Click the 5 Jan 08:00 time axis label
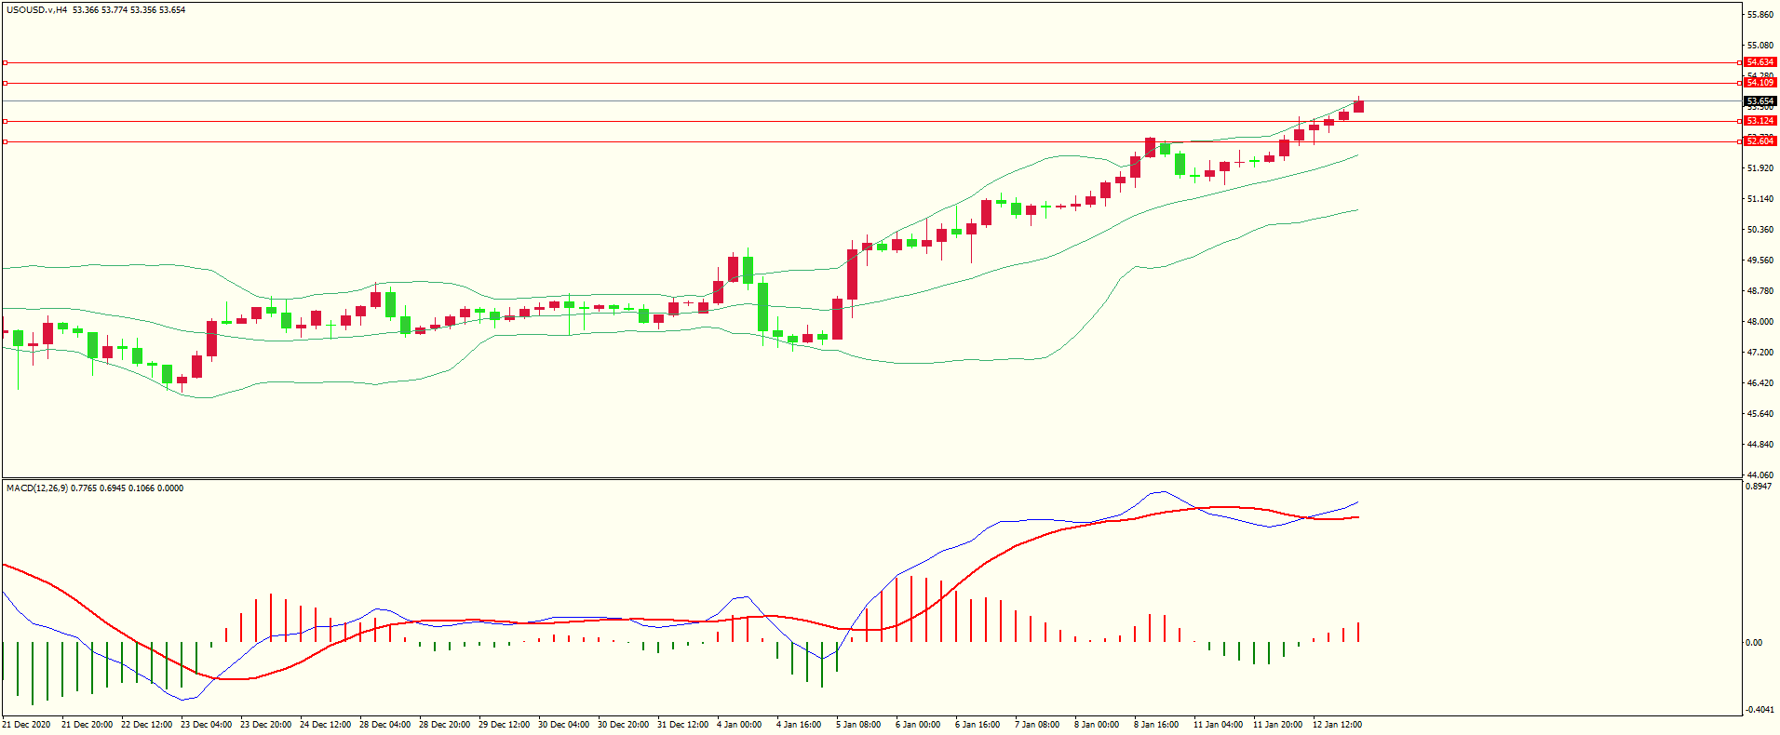Screen dimensions: 1780x735 [857, 725]
